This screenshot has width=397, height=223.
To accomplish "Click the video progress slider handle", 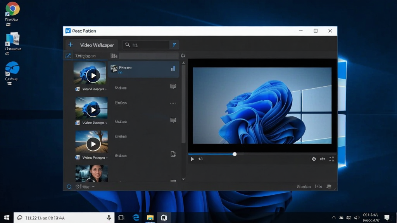I will [235, 154].
